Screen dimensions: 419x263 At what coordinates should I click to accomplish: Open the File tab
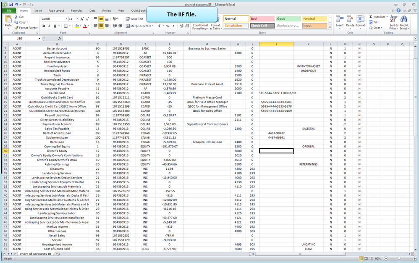pyautogui.click(x=9, y=11)
